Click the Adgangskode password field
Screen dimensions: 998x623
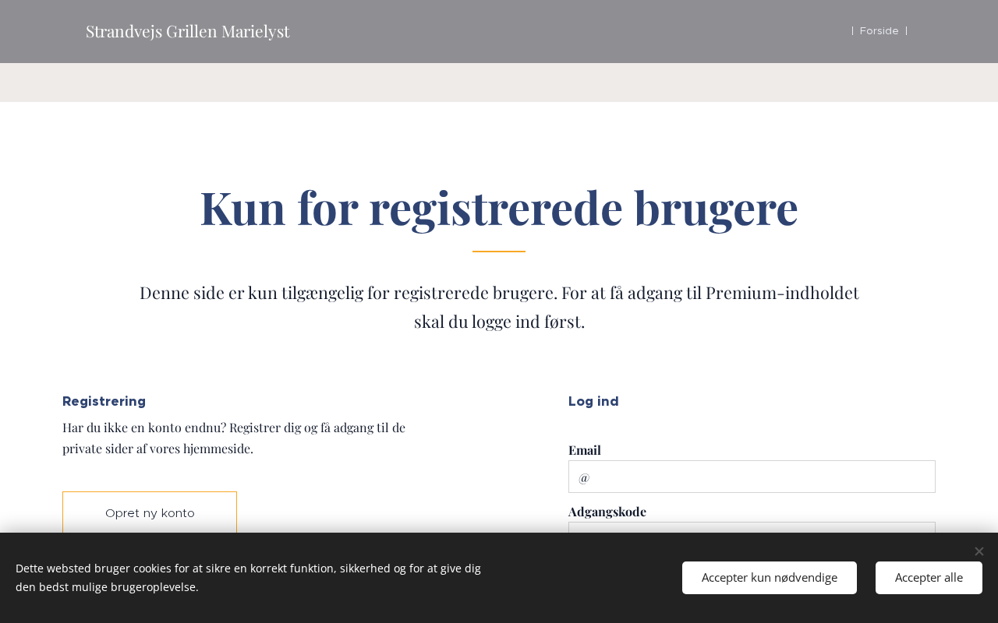click(x=752, y=527)
